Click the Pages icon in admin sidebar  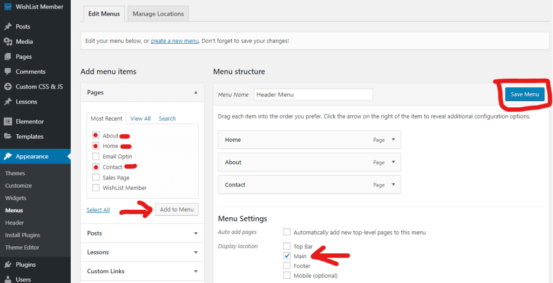(x=8, y=57)
